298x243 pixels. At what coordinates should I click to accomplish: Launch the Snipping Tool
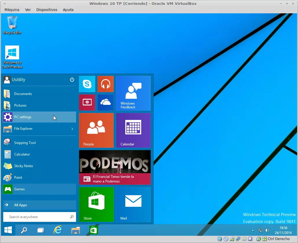tap(25, 143)
